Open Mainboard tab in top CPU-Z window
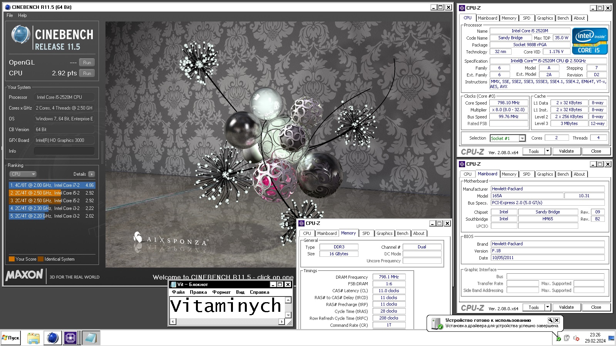 [x=487, y=18]
